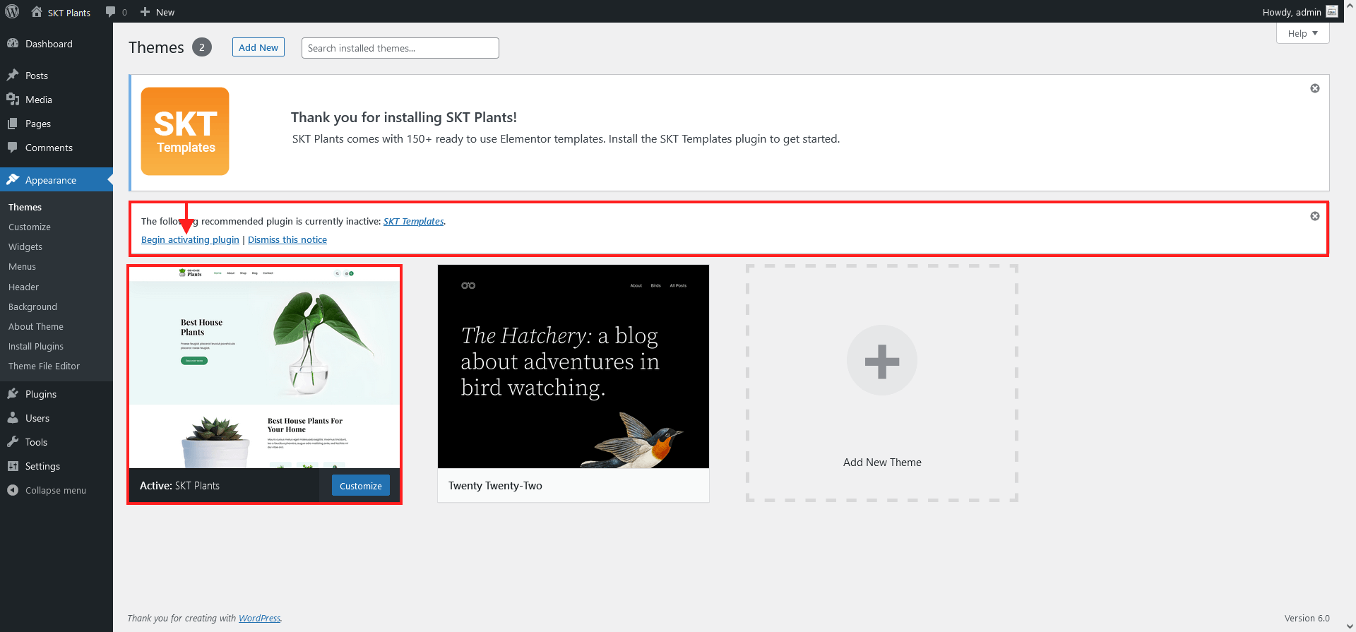Click the SKT Templates link

point(414,221)
